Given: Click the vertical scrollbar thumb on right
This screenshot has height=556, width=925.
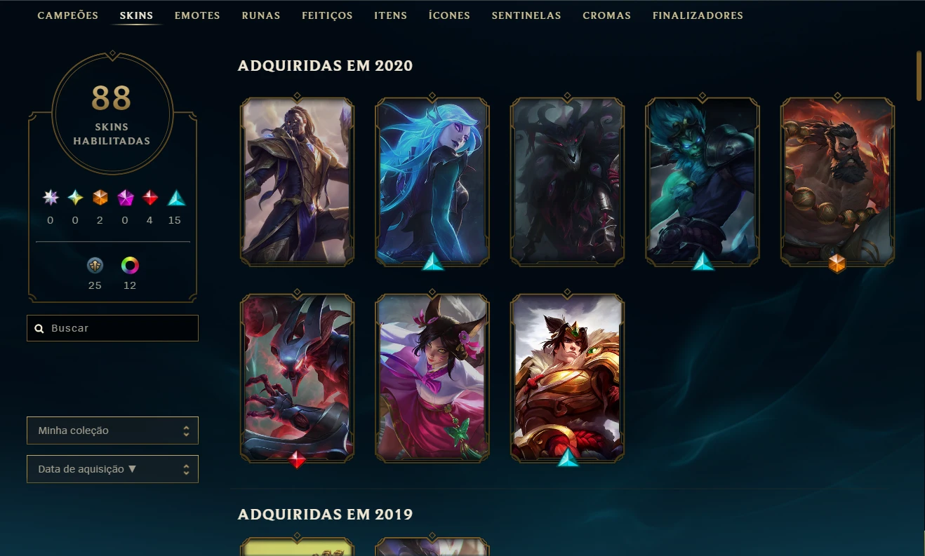Looking at the screenshot, I should (x=919, y=76).
